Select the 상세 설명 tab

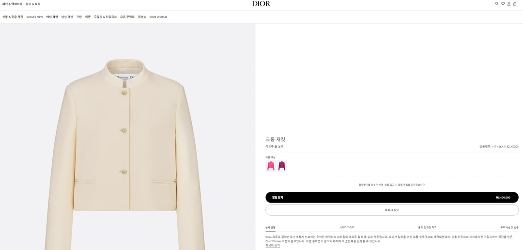click(x=270, y=227)
